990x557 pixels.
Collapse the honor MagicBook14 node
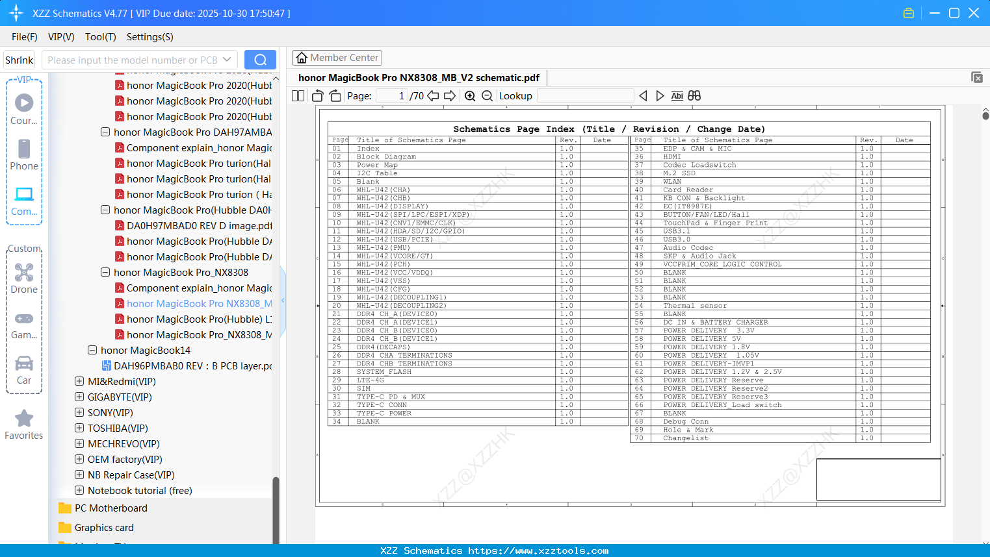tap(92, 350)
